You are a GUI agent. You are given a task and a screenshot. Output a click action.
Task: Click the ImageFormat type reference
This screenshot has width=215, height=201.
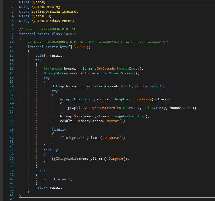124,116
